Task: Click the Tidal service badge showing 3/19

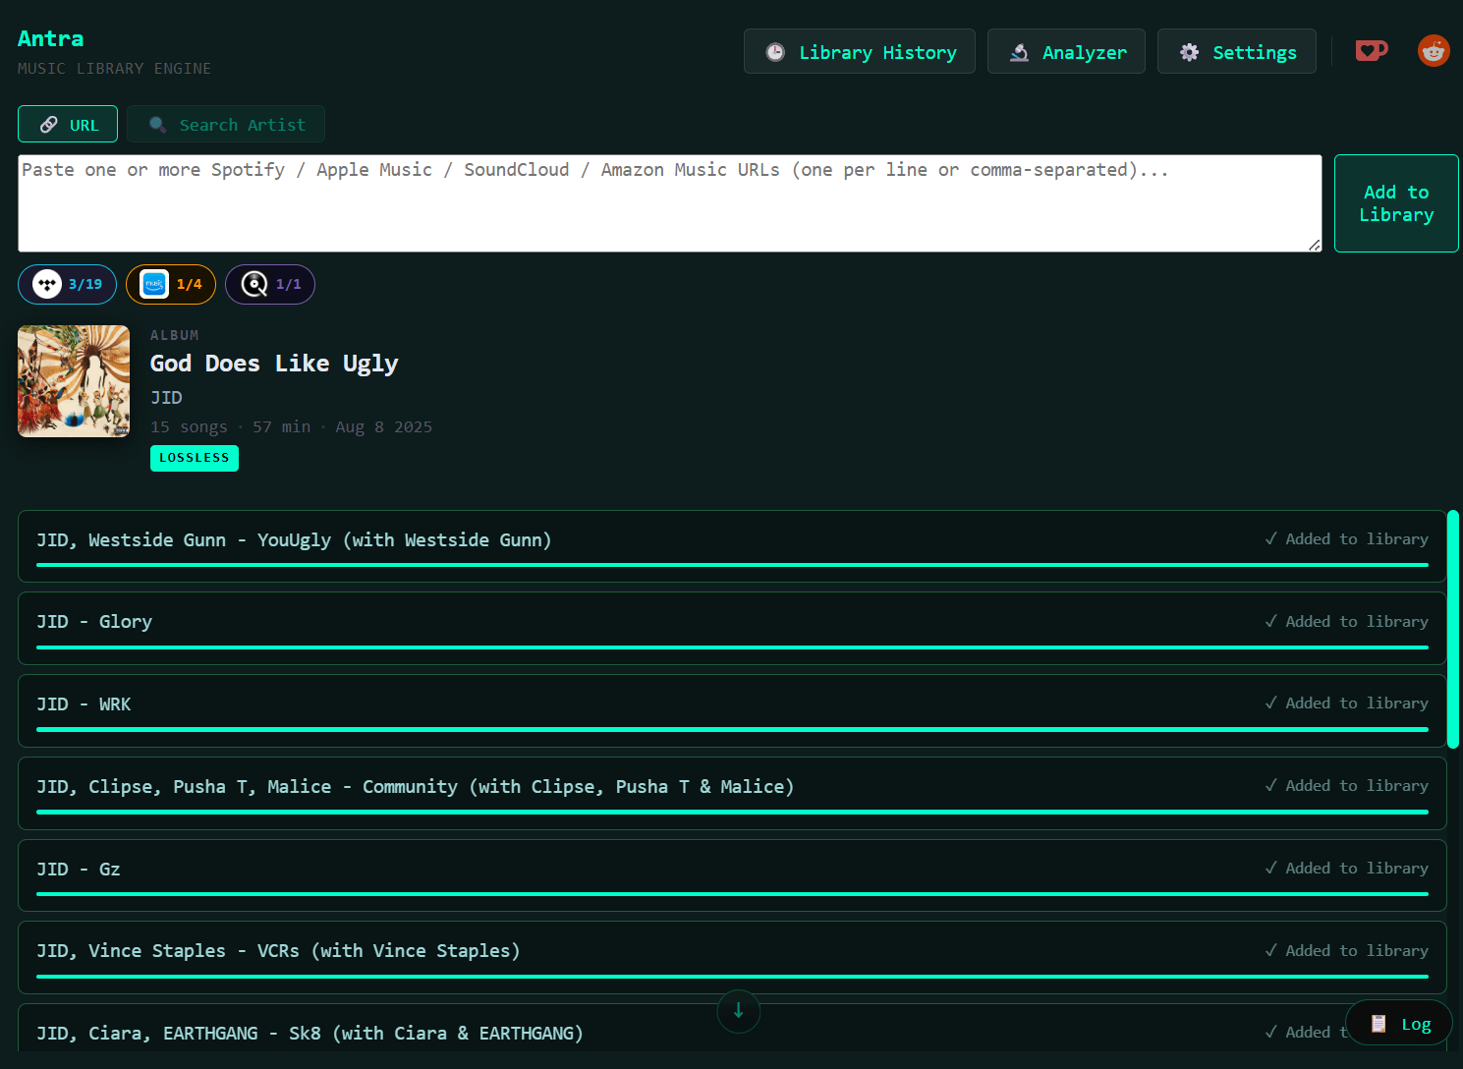Action: [67, 284]
